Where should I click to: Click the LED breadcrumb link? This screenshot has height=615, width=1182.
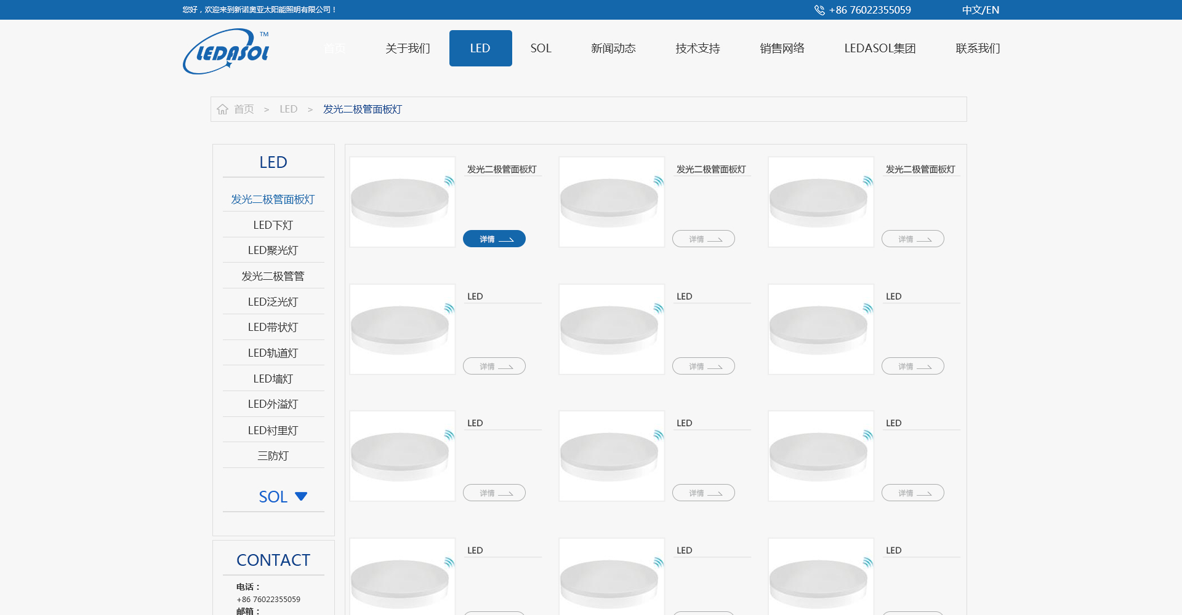coord(288,109)
